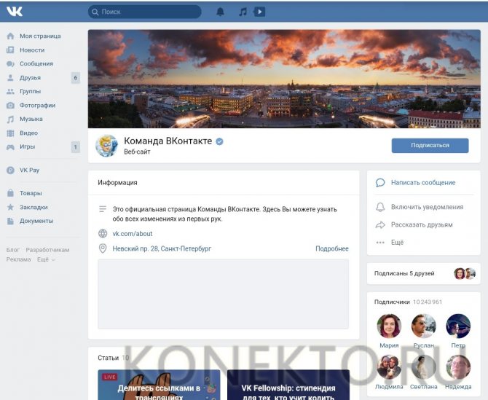Click the Друзья counter badge 6

[x=75, y=77]
